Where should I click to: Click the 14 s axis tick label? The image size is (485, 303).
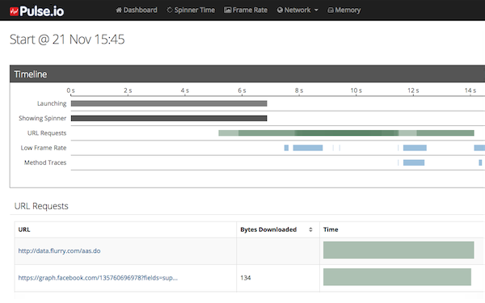point(470,90)
